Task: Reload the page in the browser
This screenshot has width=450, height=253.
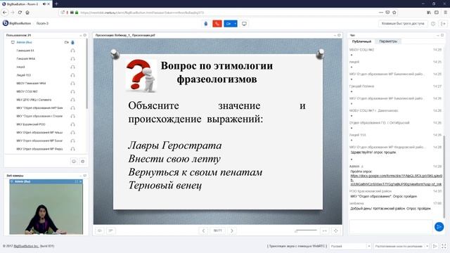Action: click(20, 13)
